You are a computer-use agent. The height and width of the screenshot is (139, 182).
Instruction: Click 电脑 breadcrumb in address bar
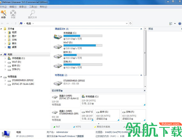[x=29, y=24]
